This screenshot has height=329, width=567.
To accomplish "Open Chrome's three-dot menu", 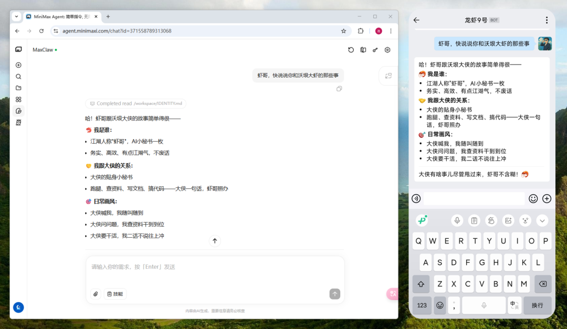I will pyautogui.click(x=391, y=31).
